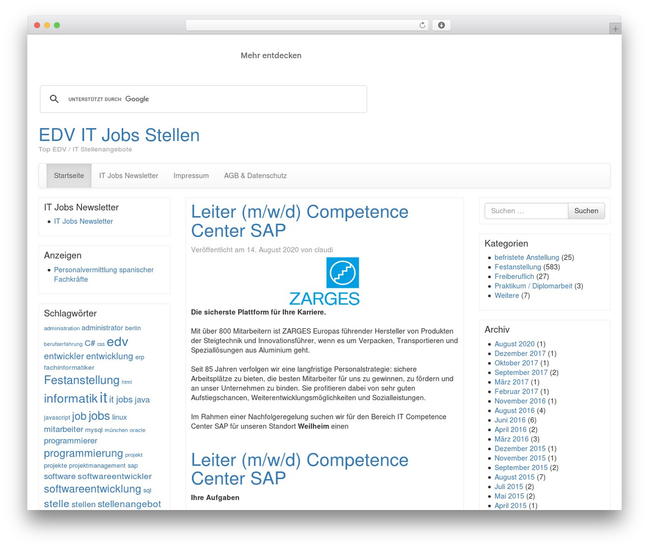Open the 'linux' tag
This screenshot has width=649, height=549.
click(x=119, y=417)
